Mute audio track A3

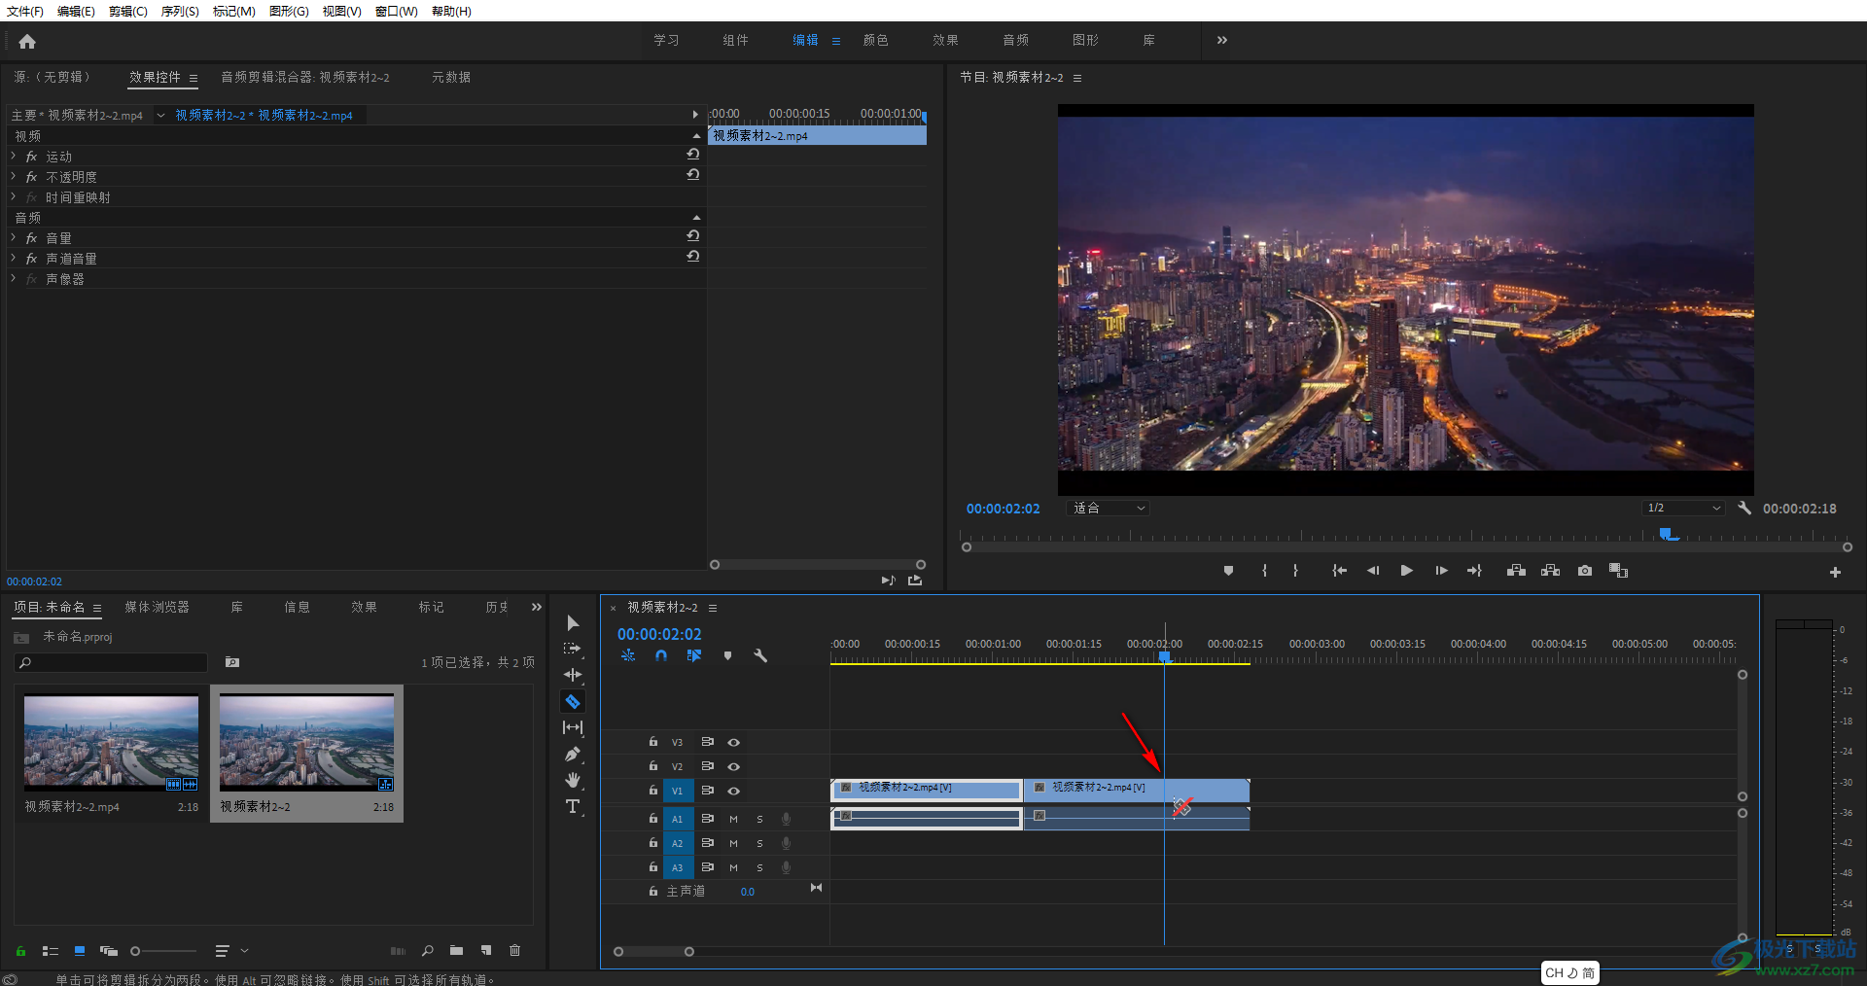[733, 867]
